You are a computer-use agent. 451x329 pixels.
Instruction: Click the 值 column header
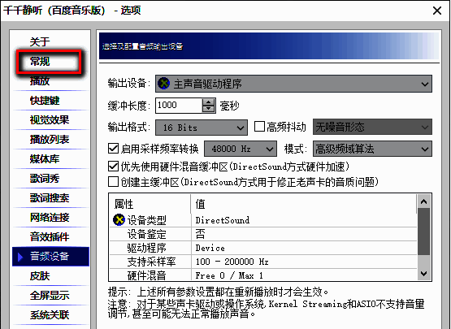point(303,204)
